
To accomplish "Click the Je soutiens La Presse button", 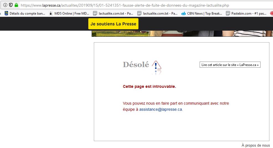I will (113, 24).
